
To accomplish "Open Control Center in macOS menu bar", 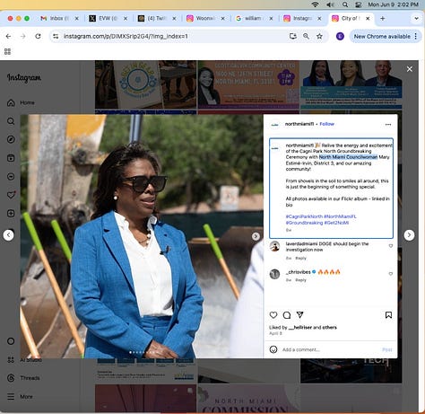I will [x=359, y=4].
